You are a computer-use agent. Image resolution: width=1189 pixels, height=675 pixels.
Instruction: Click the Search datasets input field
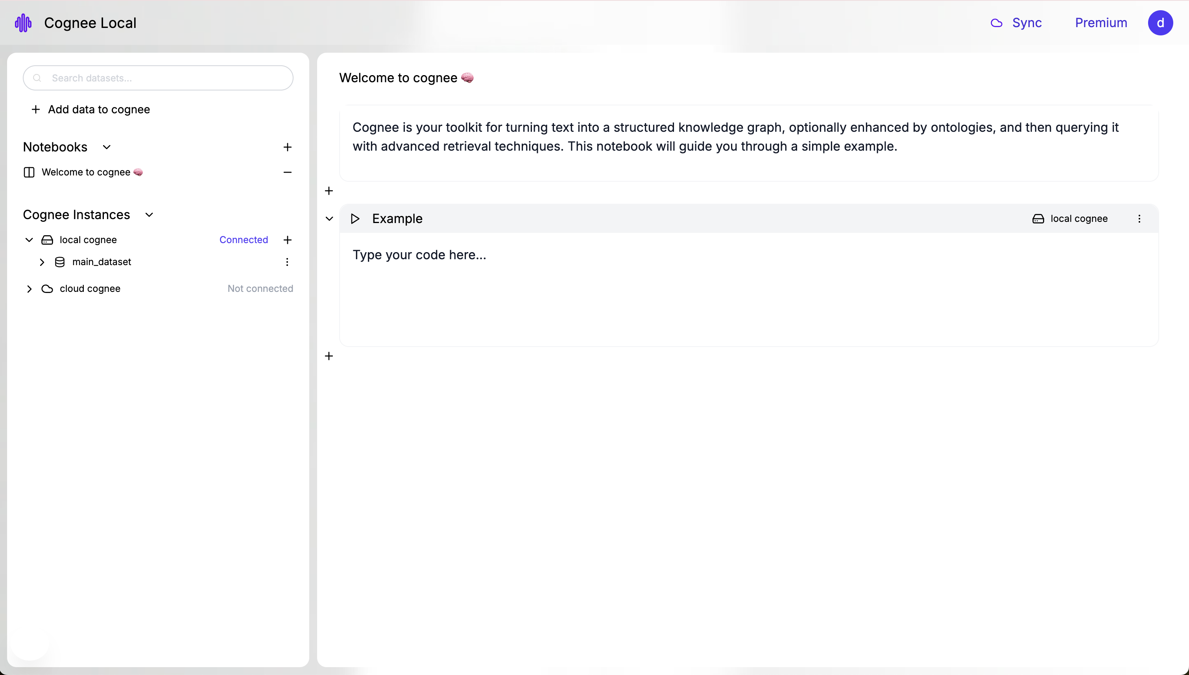[x=158, y=78]
